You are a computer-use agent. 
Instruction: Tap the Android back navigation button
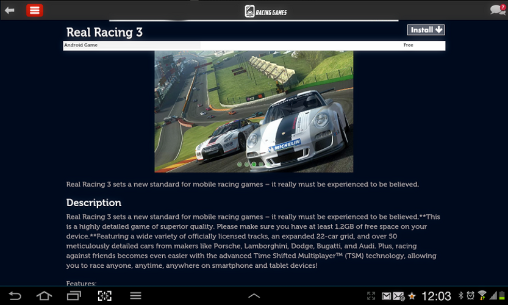coord(15,296)
